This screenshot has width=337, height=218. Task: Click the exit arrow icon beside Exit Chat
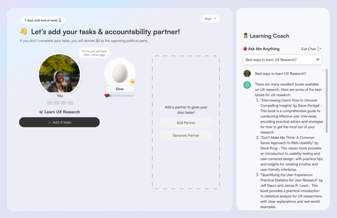pos(319,49)
